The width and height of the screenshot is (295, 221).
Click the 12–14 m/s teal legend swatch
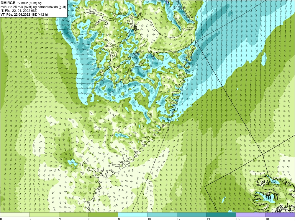191,214
